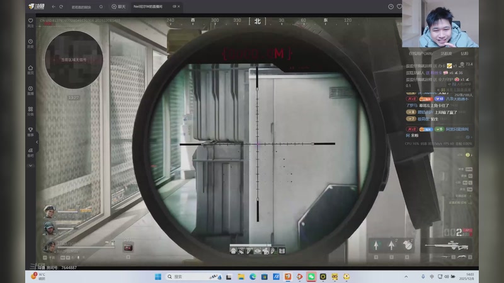504x283 pixels.
Task: Select the 在线用户 tab in chat panel
Action: click(420, 53)
